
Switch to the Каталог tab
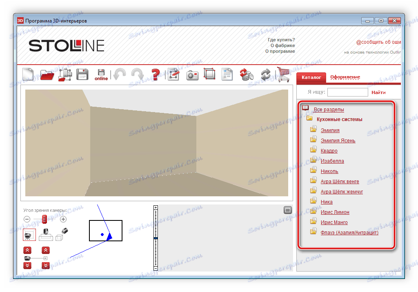(311, 77)
